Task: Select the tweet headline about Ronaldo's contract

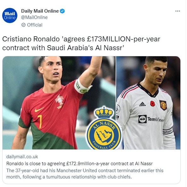Action: click(x=81, y=43)
